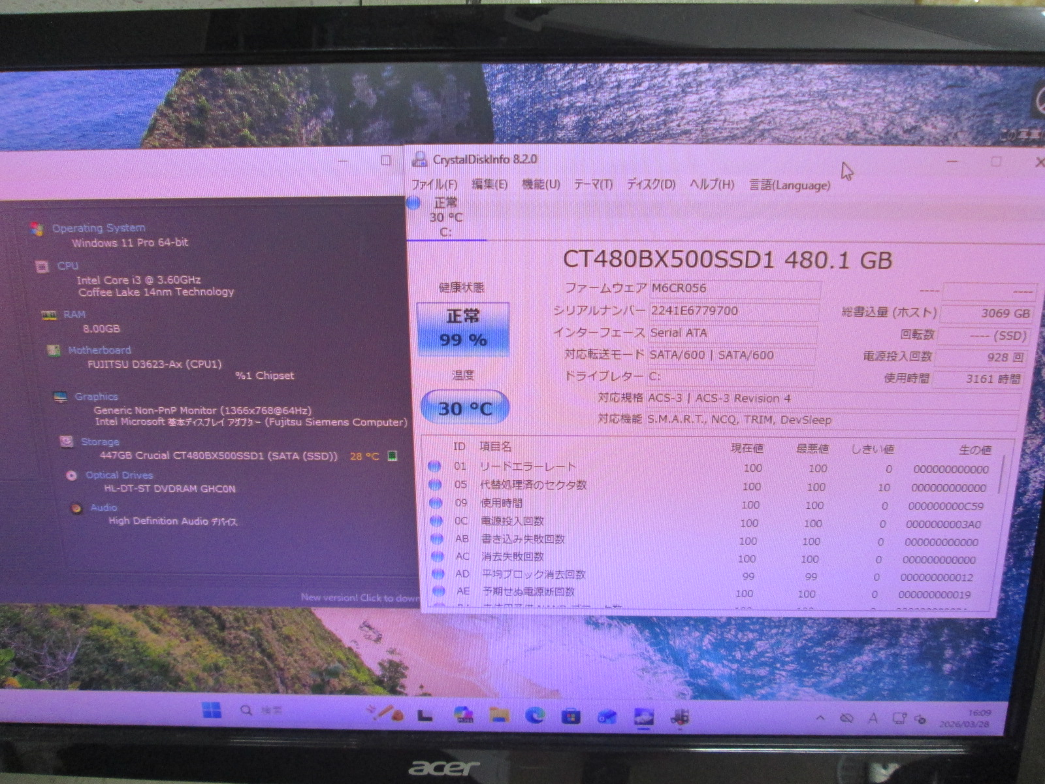Click the 正常 99% health status button
The width and height of the screenshot is (1045, 784).
pos(463,329)
